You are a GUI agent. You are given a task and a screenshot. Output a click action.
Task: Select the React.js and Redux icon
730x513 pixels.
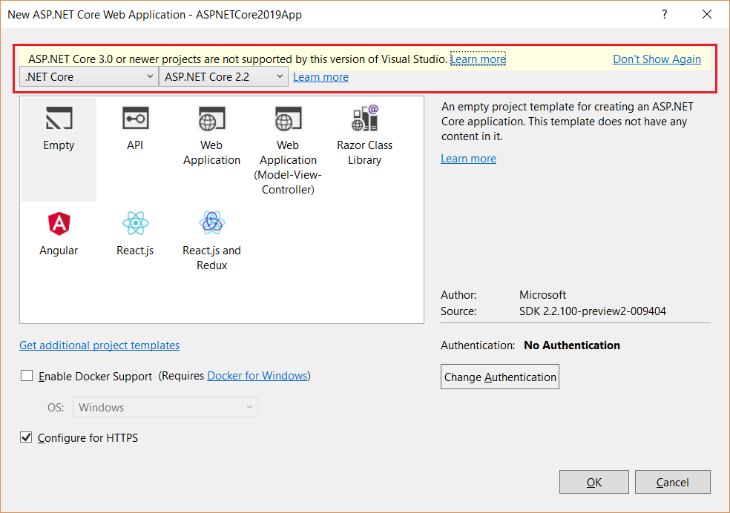[211, 223]
